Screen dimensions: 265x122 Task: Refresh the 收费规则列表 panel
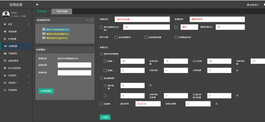click(92, 20)
